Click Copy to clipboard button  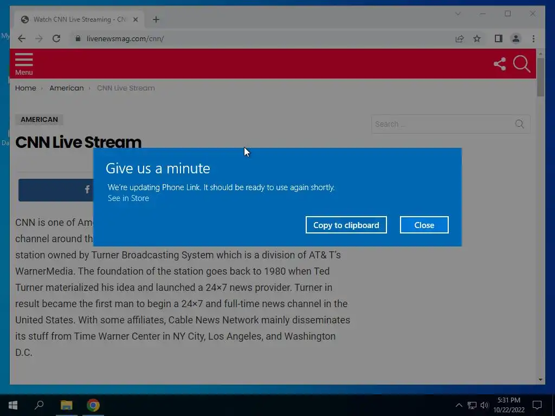click(346, 225)
